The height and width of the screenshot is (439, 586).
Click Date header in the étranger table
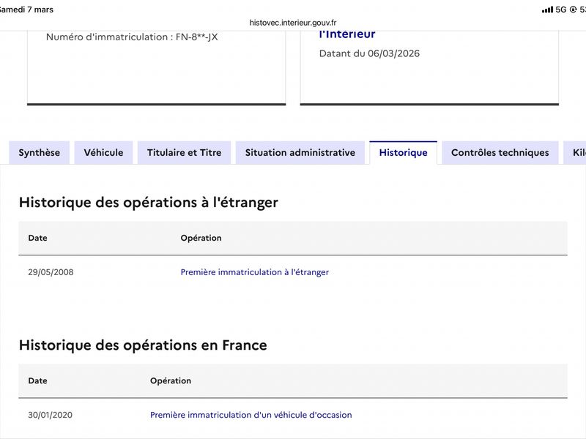[x=37, y=238]
